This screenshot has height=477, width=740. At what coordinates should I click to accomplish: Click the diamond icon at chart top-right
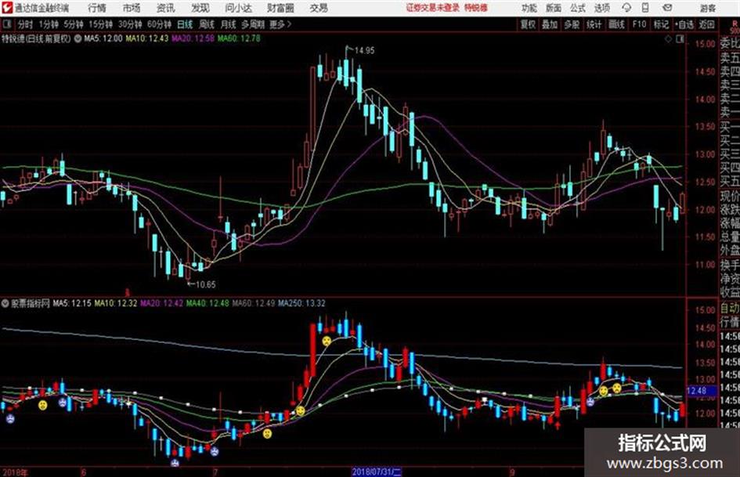[668, 40]
